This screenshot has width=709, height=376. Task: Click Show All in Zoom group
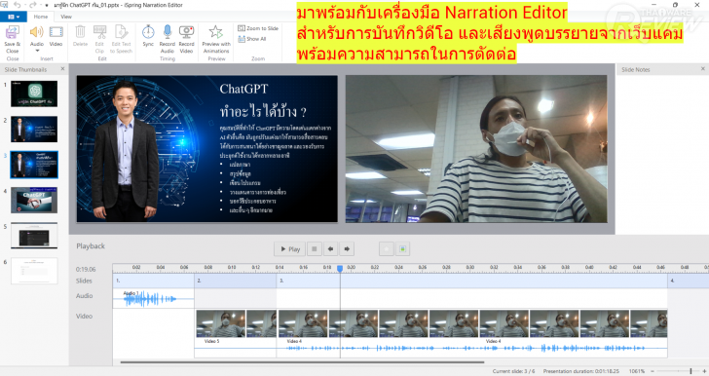click(x=252, y=39)
